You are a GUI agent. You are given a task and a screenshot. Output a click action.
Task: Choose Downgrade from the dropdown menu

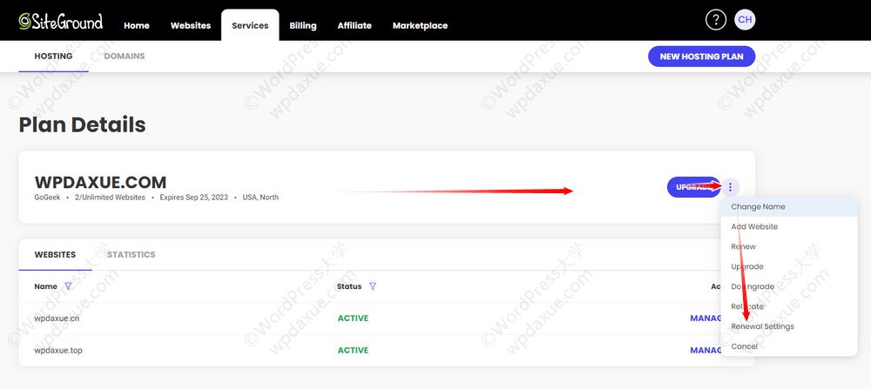(789, 286)
